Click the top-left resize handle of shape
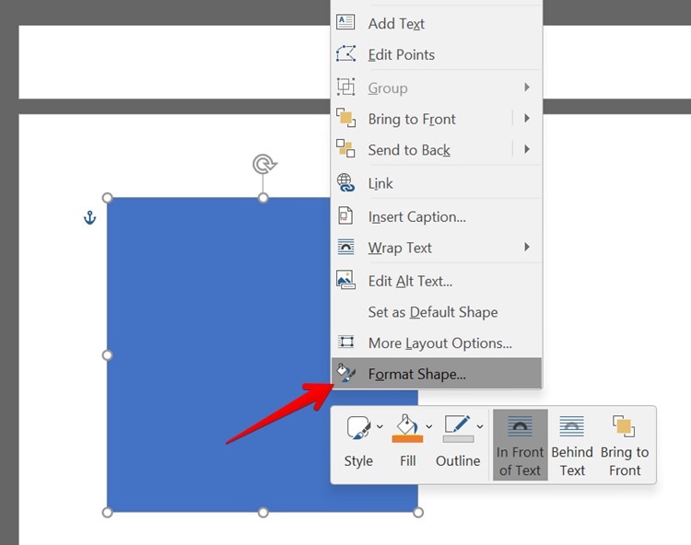This screenshot has height=545, width=691. coord(108,198)
